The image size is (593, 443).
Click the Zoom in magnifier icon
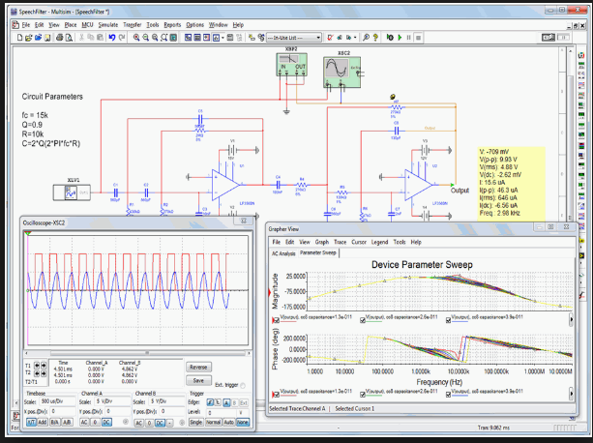click(x=138, y=37)
